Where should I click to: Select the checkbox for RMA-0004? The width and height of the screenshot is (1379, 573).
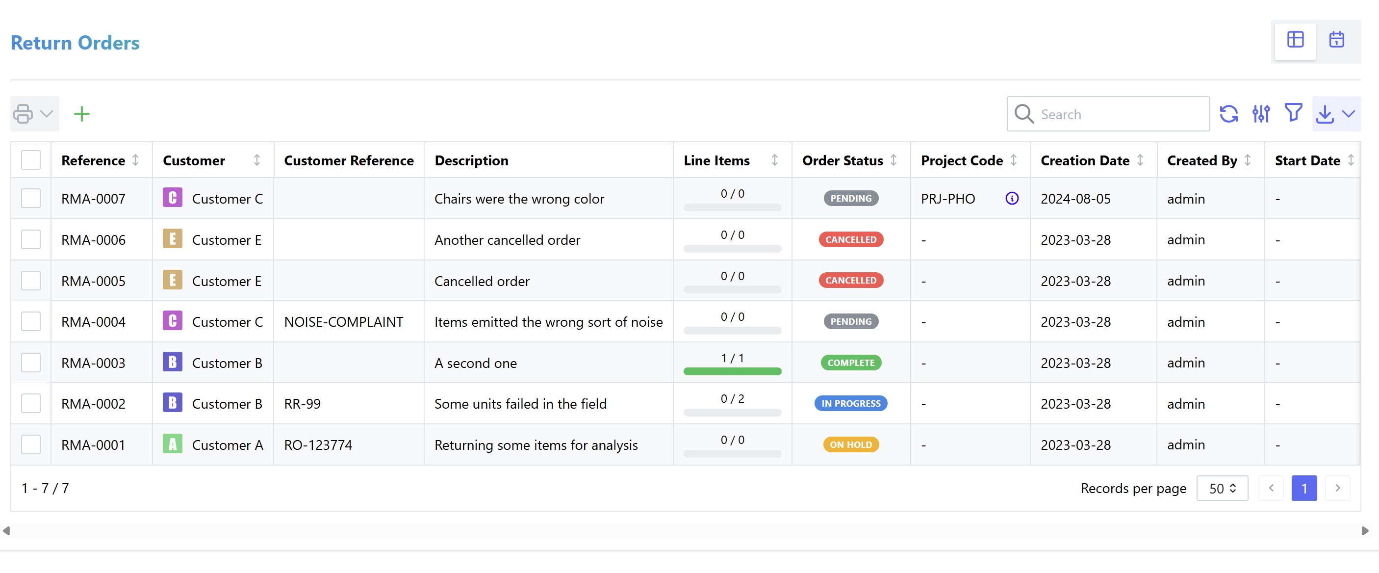click(31, 322)
